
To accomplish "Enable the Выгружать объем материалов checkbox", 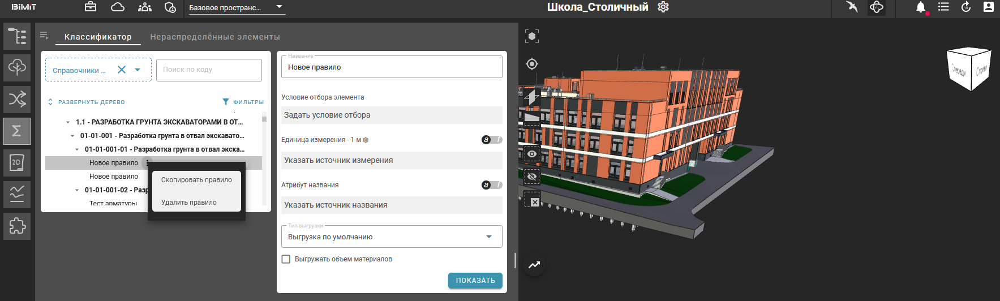I will click(x=286, y=259).
